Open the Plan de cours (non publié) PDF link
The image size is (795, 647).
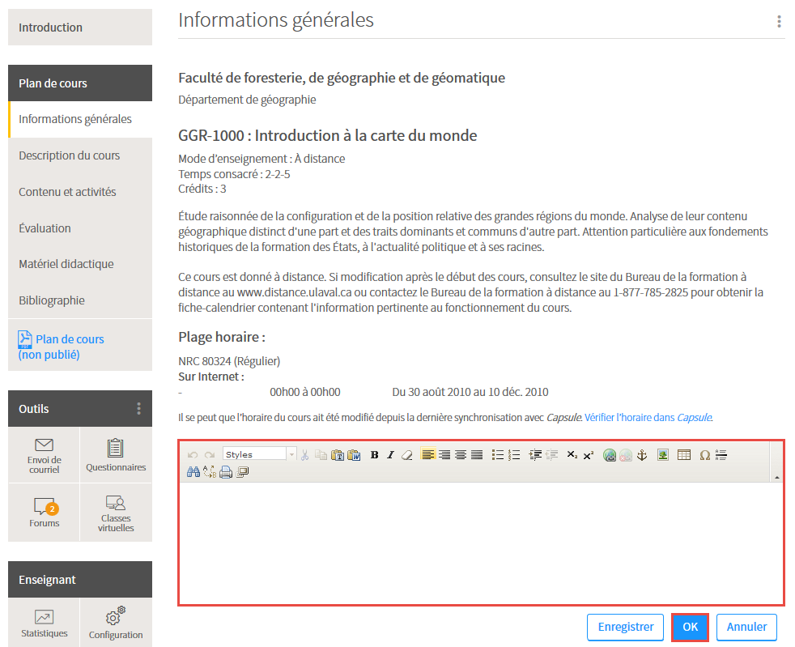[61, 347]
